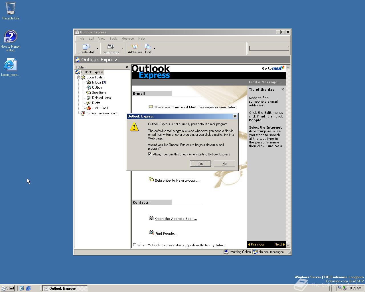
Task: Click the scroll down arrow of main pane
Action: tap(288, 246)
